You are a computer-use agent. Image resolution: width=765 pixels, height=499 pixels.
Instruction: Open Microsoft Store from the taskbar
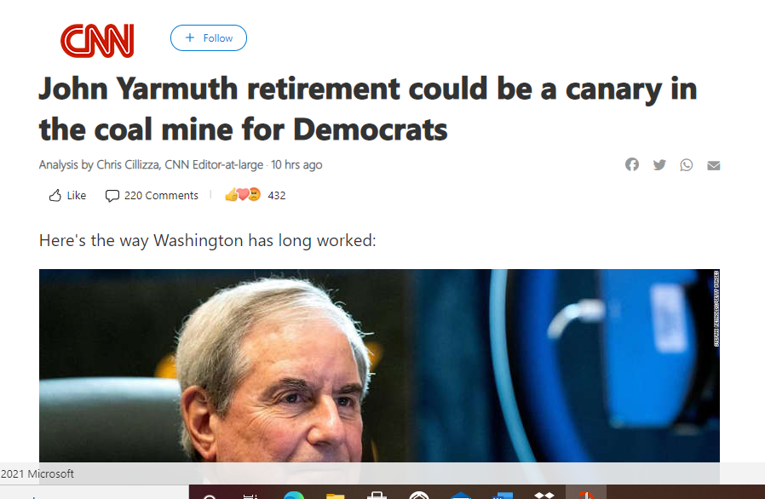(377, 495)
